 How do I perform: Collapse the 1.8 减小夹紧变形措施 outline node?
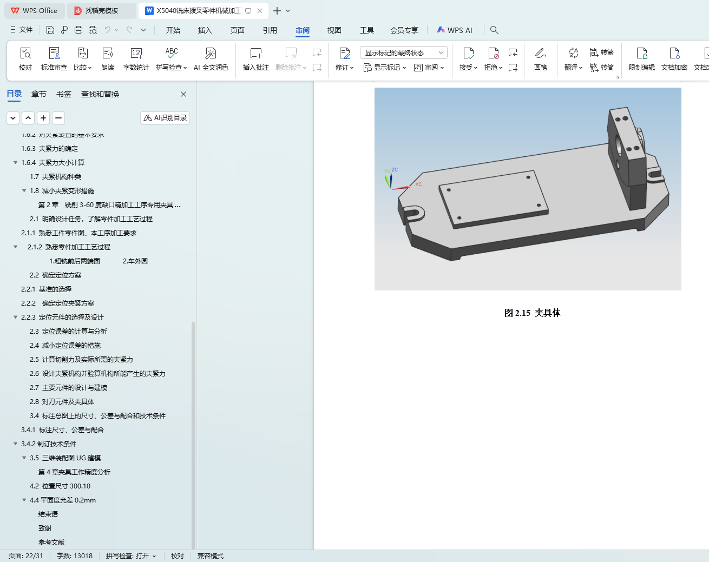pyautogui.click(x=24, y=190)
